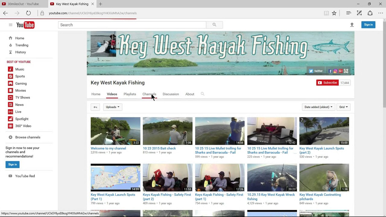Open Movies in the sidebar
Screen dimensions: 386x217
(21, 90)
